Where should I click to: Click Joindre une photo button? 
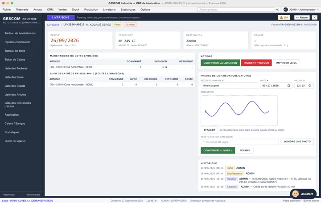[297, 142]
